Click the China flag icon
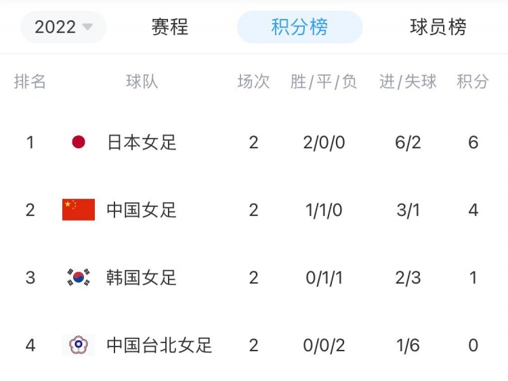This screenshot has height=381, width=508. pyautogui.click(x=79, y=210)
